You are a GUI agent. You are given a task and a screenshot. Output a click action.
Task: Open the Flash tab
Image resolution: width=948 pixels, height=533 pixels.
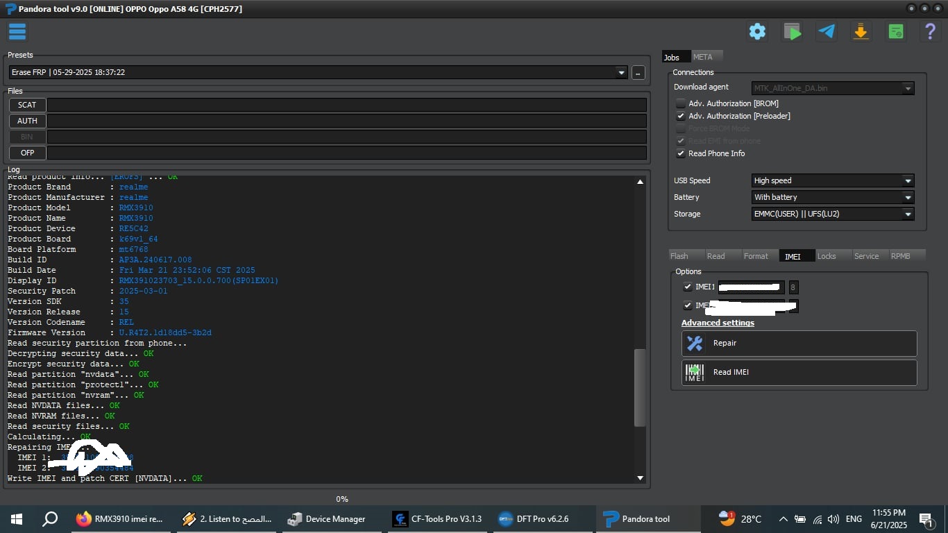(686, 256)
